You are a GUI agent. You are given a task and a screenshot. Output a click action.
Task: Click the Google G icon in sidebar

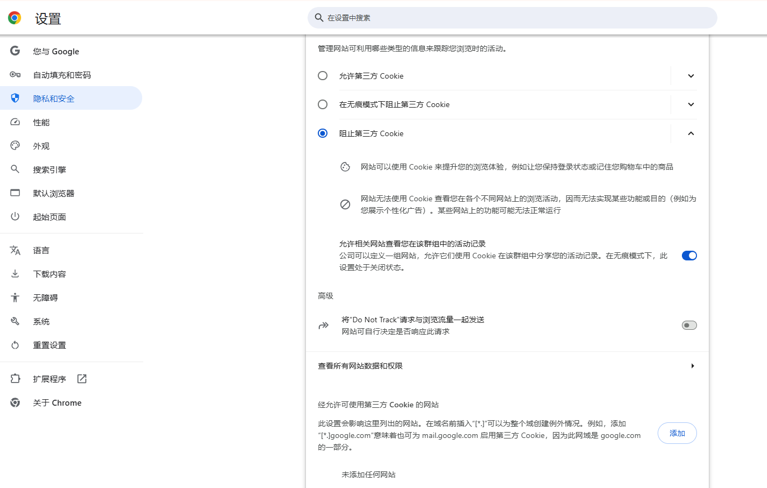[15, 51]
